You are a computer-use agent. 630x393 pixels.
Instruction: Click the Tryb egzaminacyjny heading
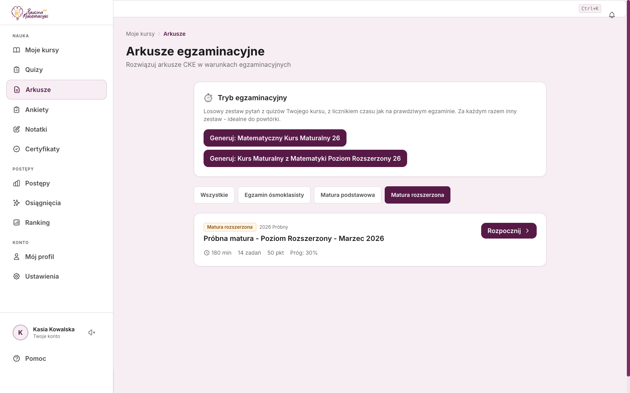[252, 97]
